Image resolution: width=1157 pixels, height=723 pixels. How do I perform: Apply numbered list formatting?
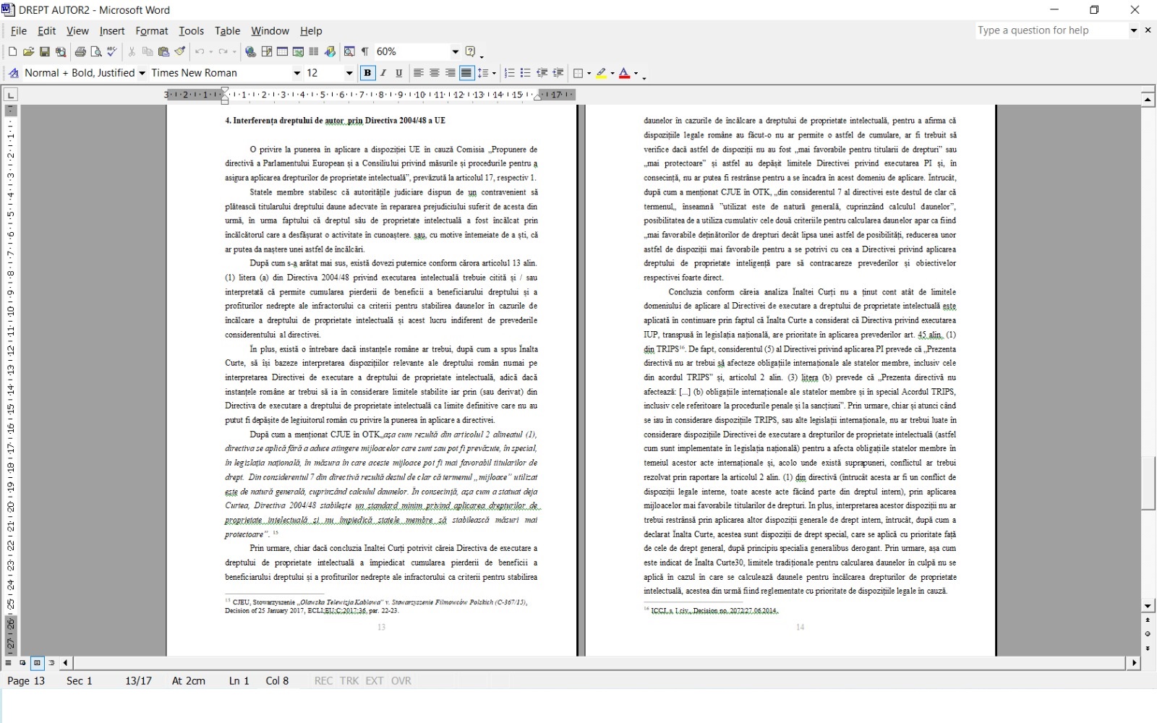pyautogui.click(x=510, y=73)
